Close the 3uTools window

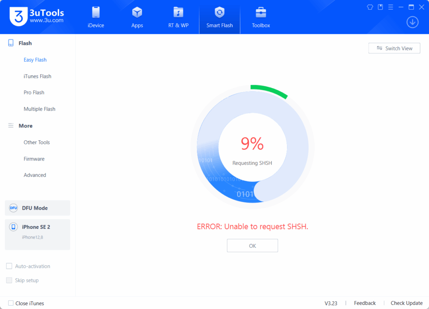(421, 7)
